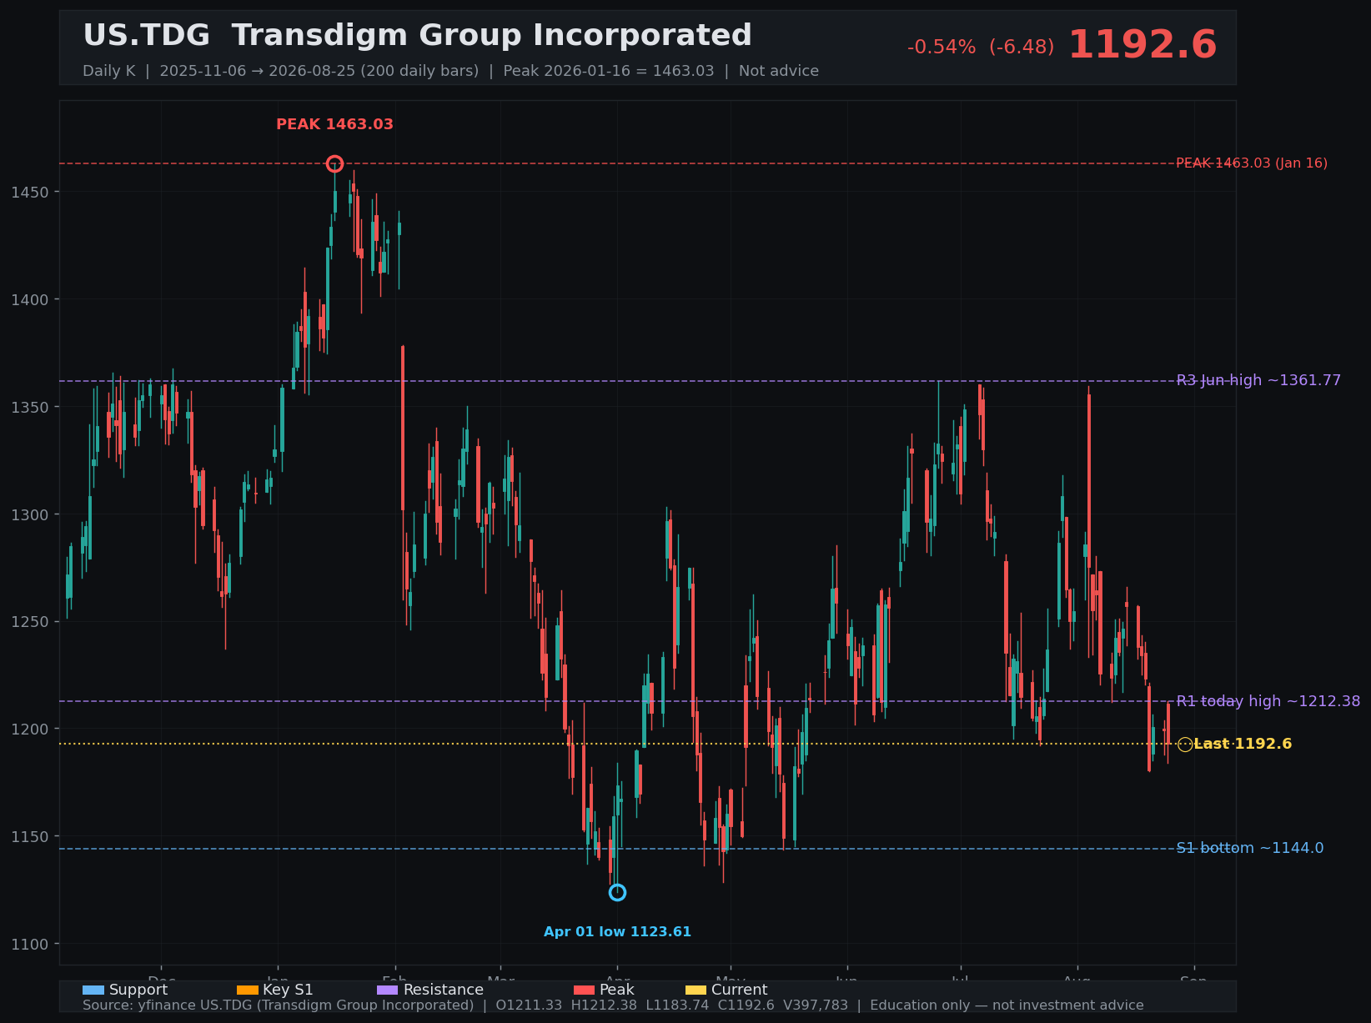Screen dimensions: 1371x1023
Task: Click the 'R1 today high ~1212.38' label
Action: click(1268, 701)
